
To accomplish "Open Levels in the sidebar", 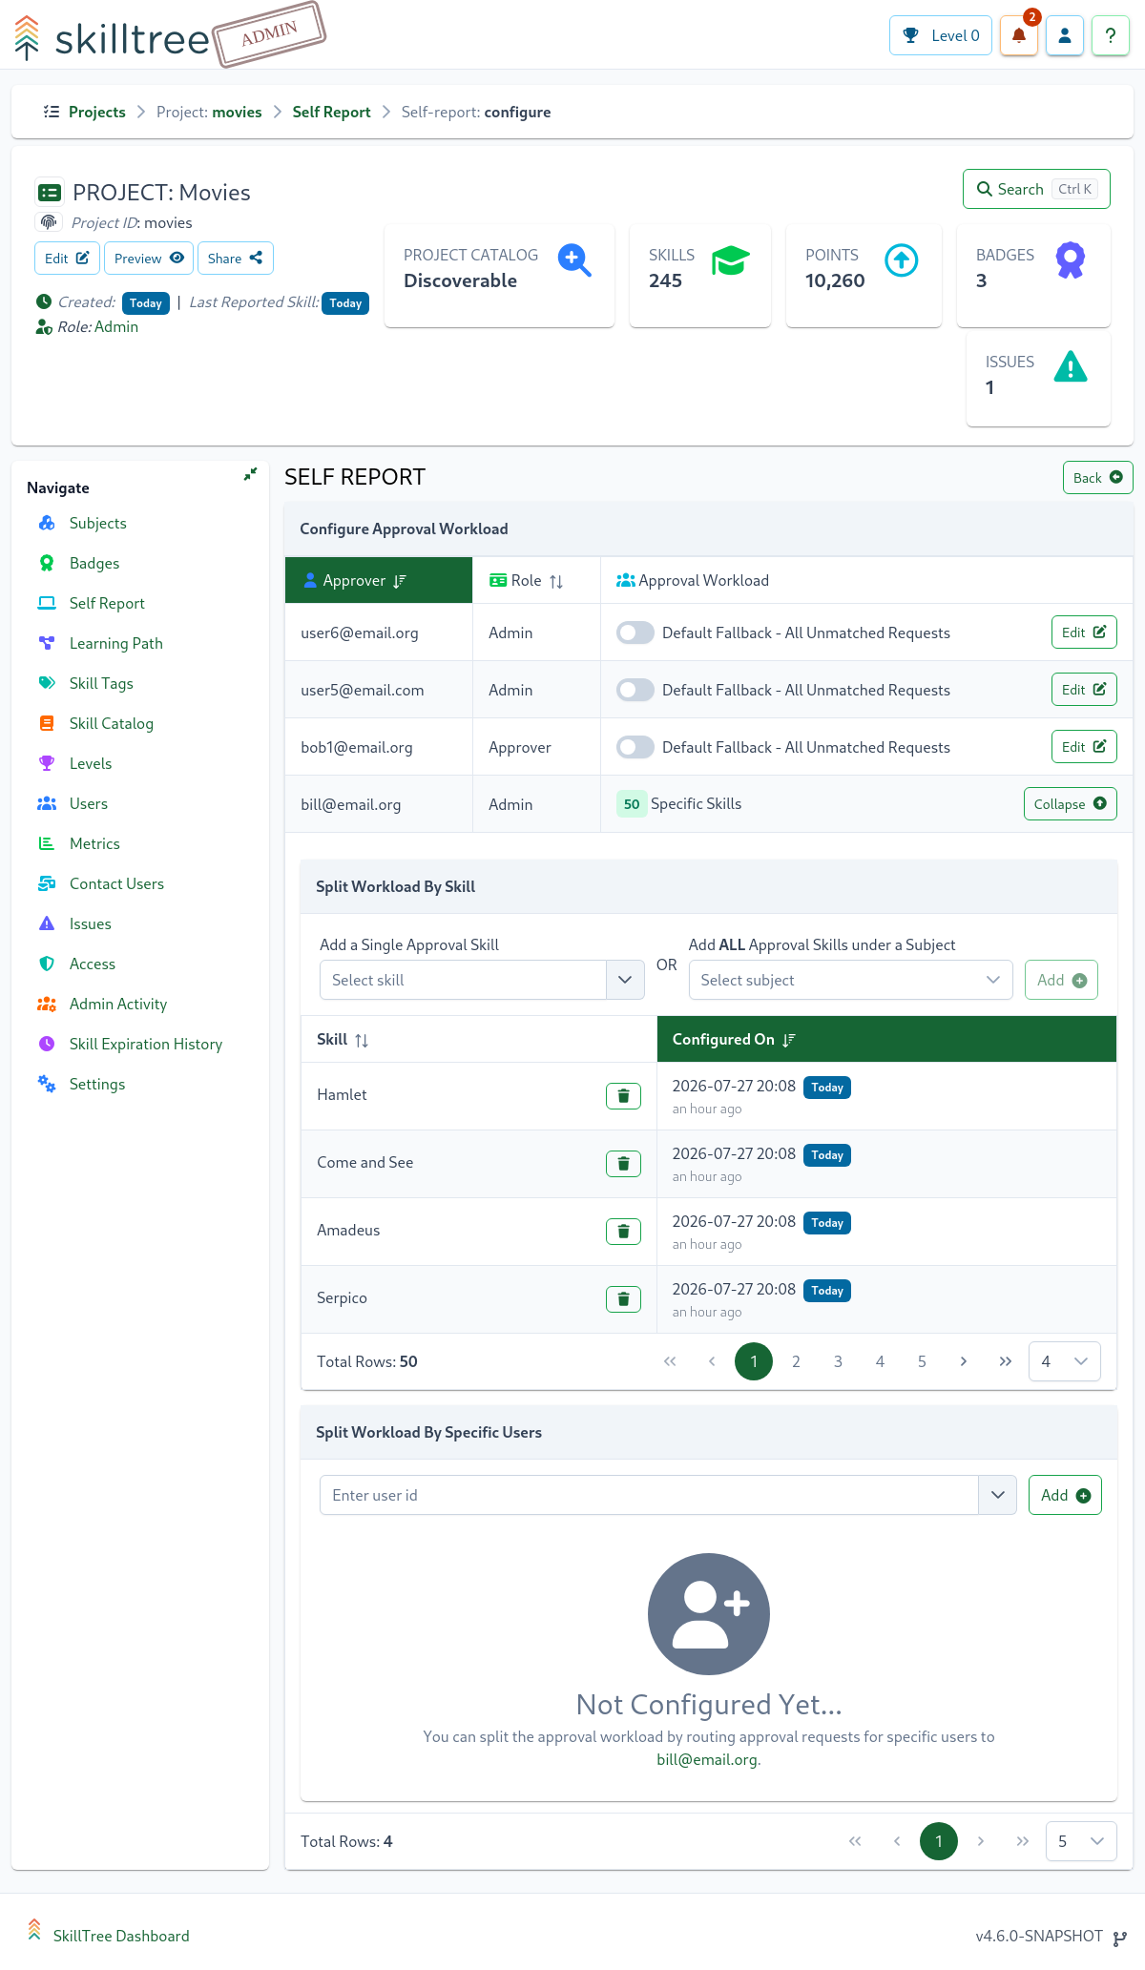I will (x=91, y=763).
